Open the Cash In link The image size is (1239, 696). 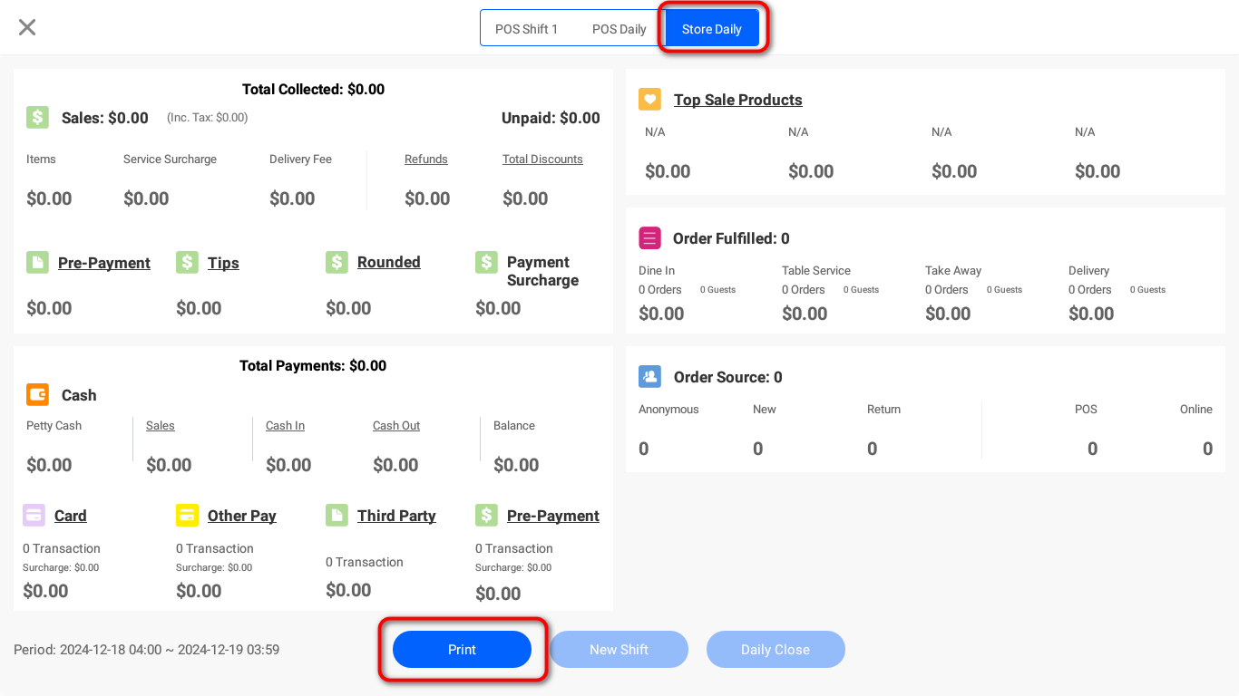point(285,426)
